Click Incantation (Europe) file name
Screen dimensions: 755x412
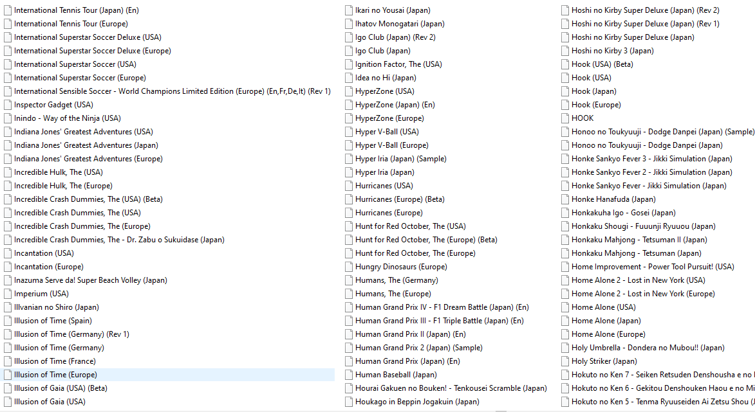tap(49, 266)
